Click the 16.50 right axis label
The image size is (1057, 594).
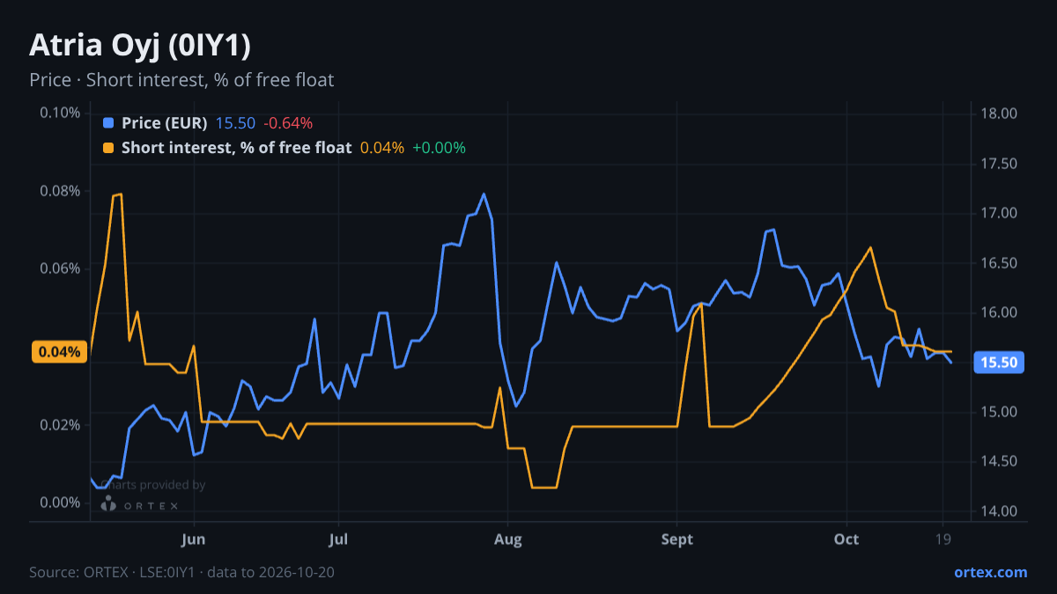(x=998, y=263)
